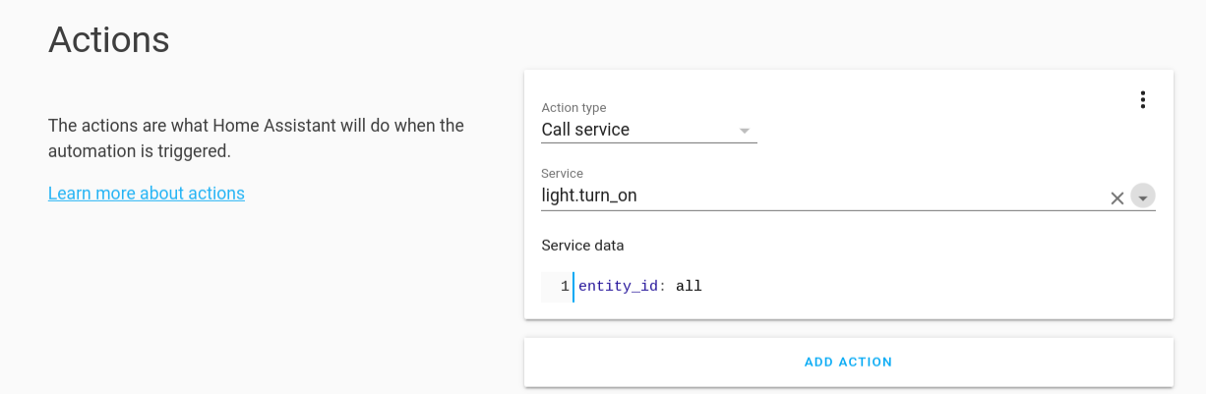Click the Call service text value

pos(585,130)
